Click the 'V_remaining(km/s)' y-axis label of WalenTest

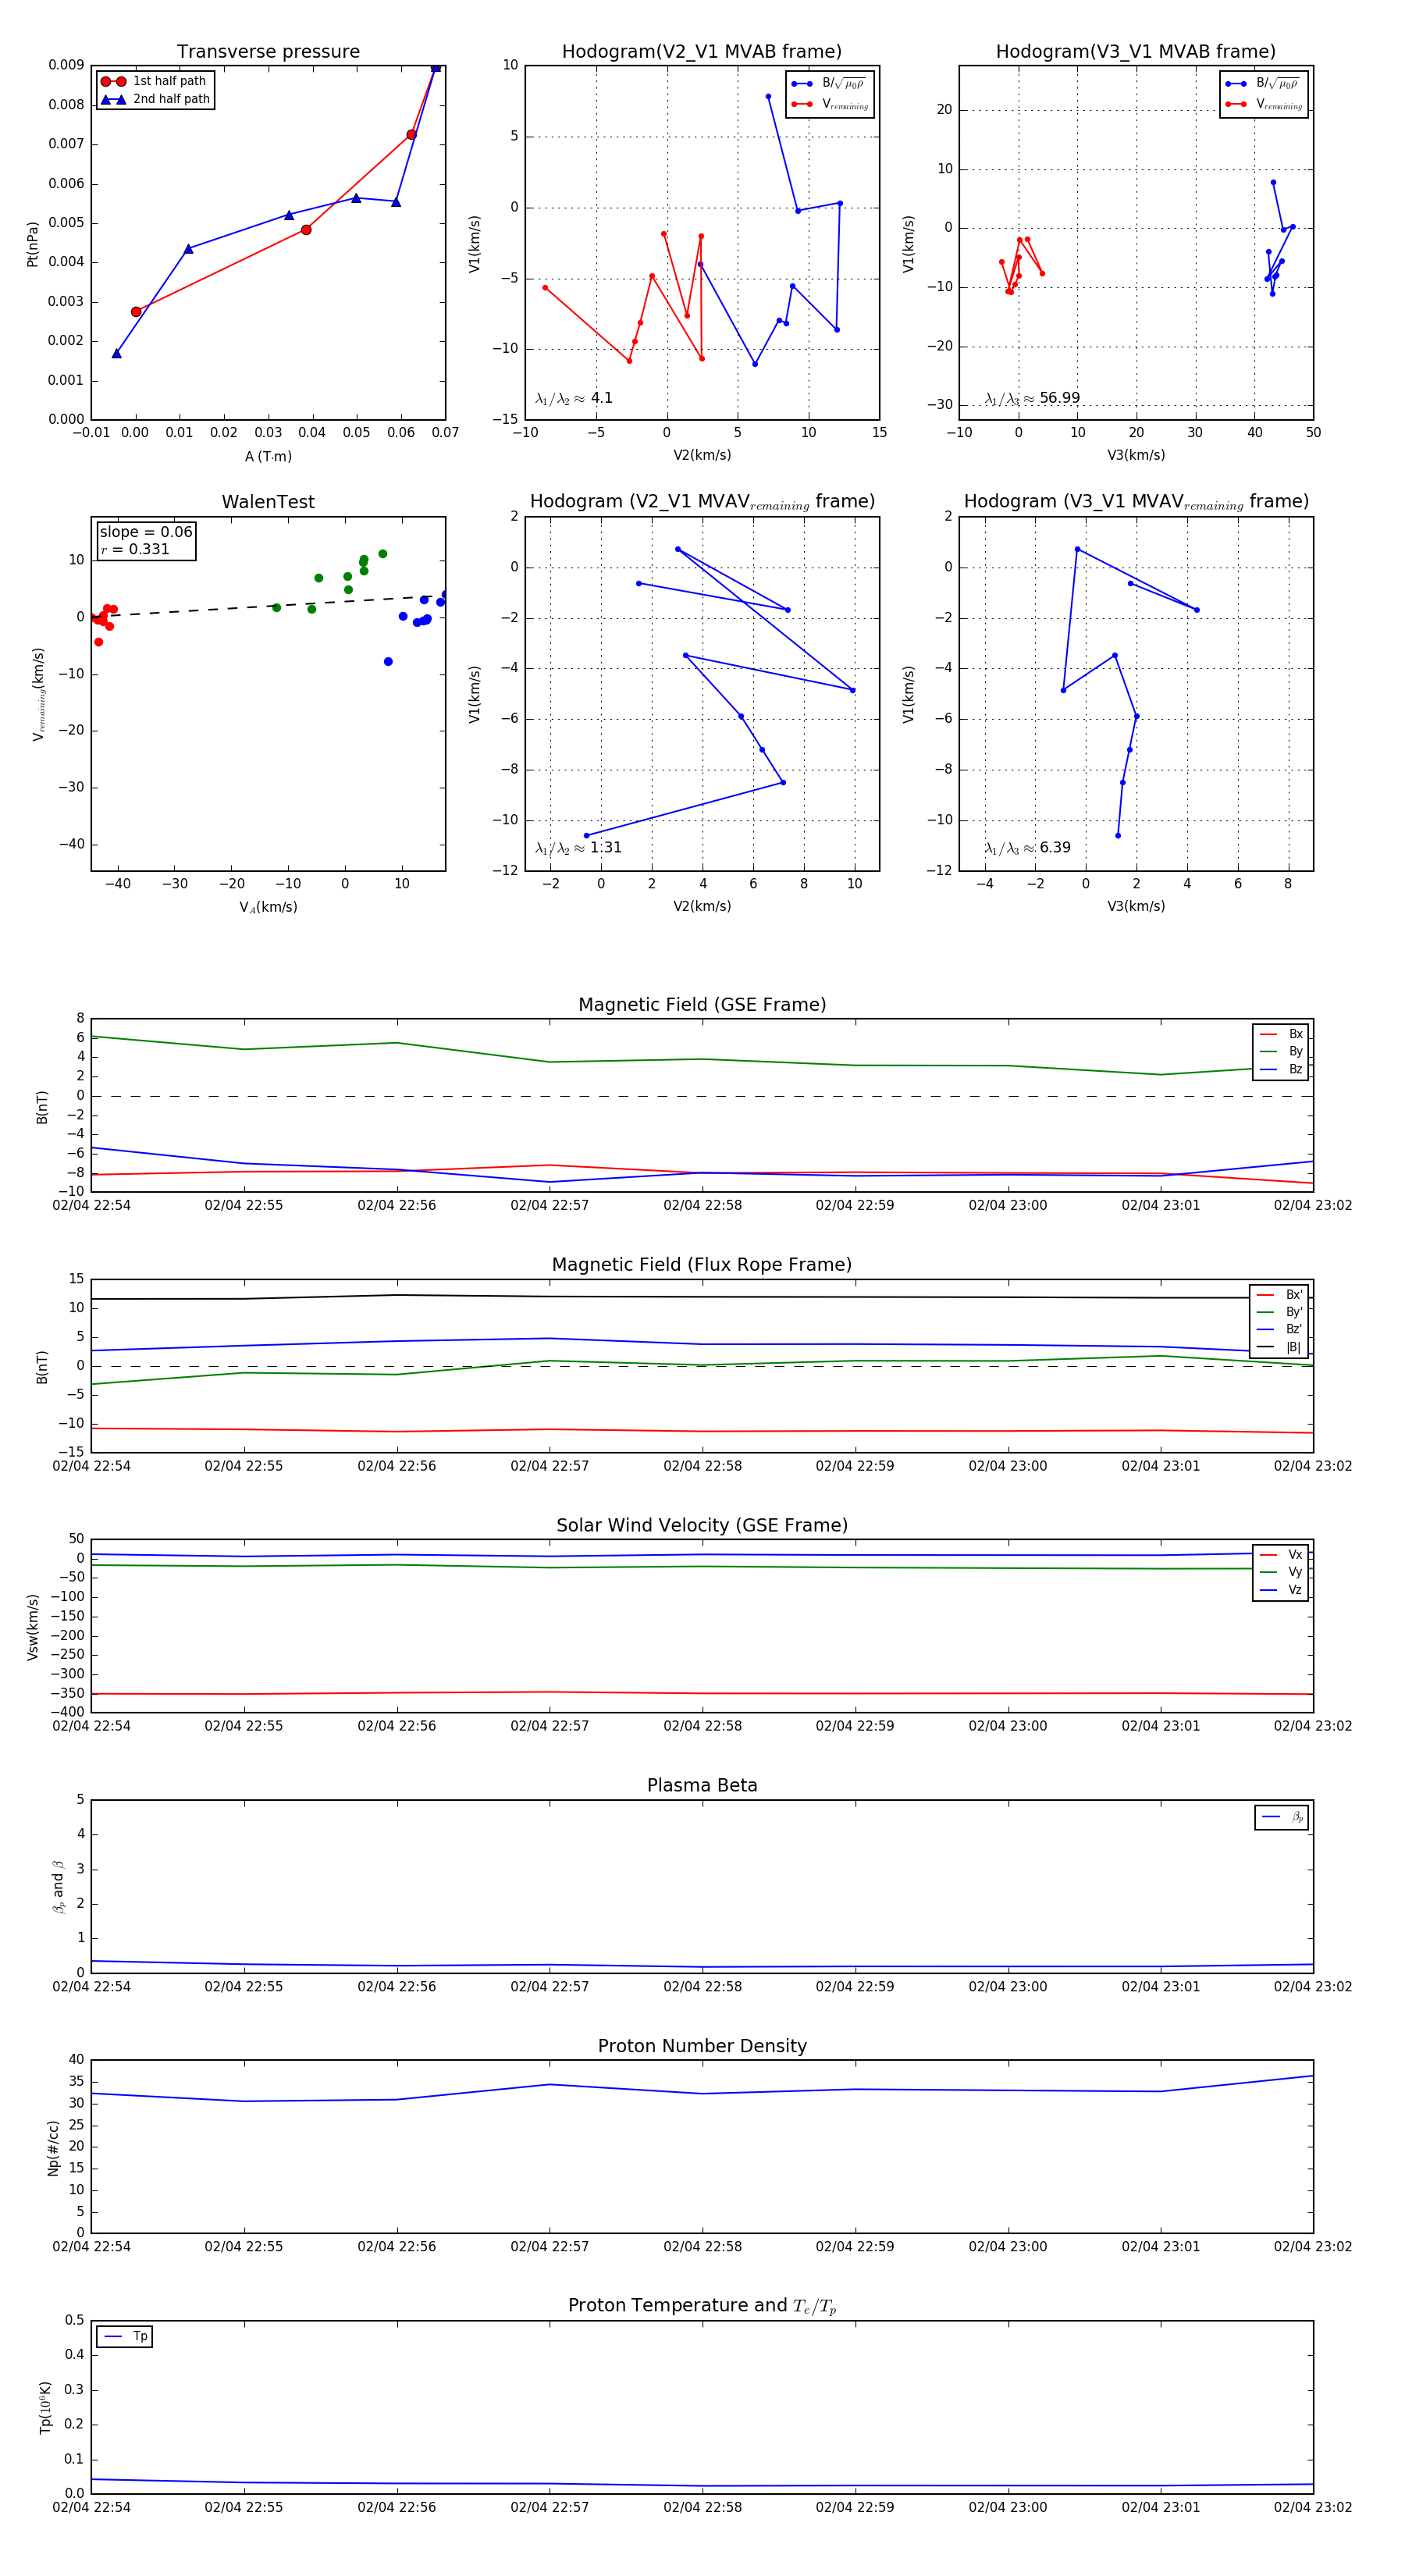[38, 694]
